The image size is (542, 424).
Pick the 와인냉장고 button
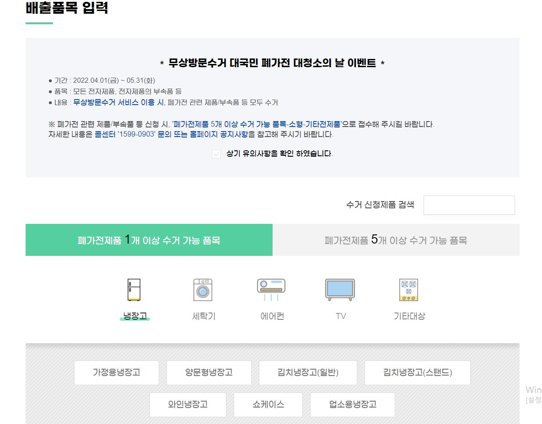[188, 404]
